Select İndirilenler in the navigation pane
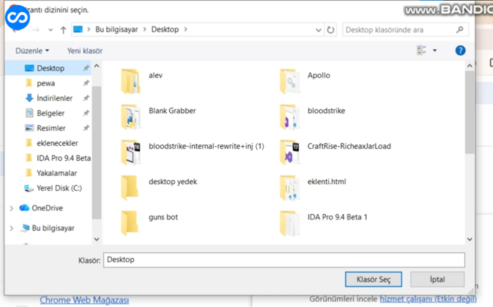493x307 pixels. pyautogui.click(x=54, y=98)
